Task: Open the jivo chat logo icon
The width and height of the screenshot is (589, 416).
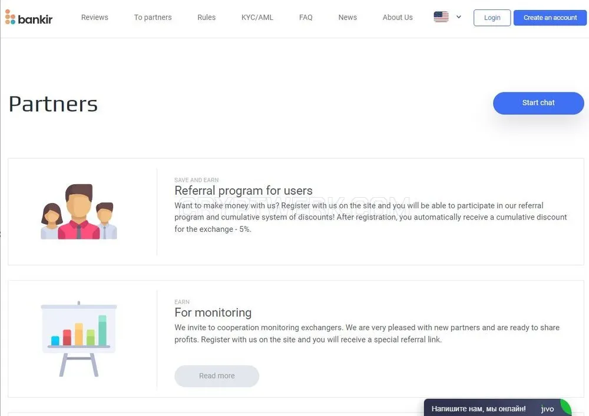Action: click(547, 409)
